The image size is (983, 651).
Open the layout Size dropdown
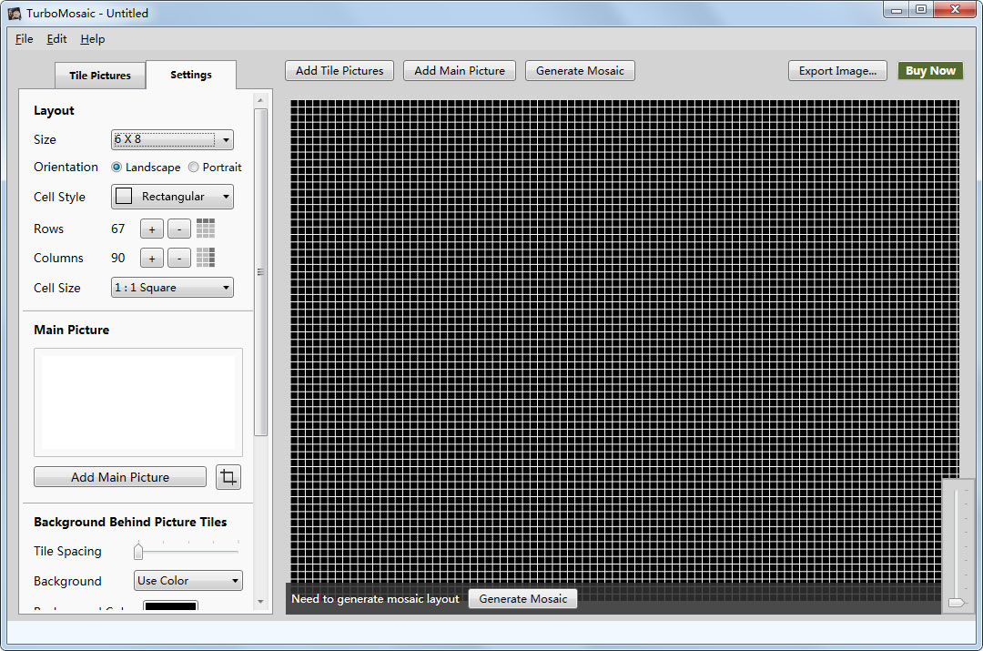coord(172,139)
